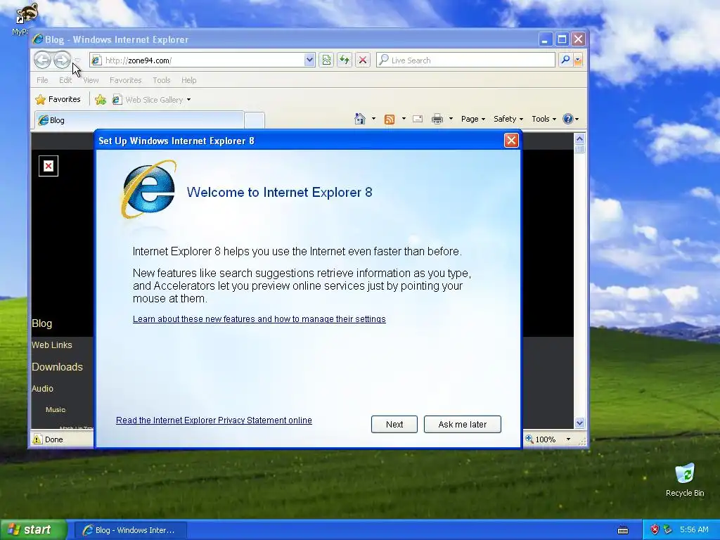
Task: Open the Web Slice Gallery link
Action: tap(152, 100)
